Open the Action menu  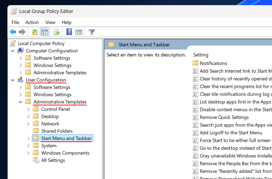pos(32,22)
